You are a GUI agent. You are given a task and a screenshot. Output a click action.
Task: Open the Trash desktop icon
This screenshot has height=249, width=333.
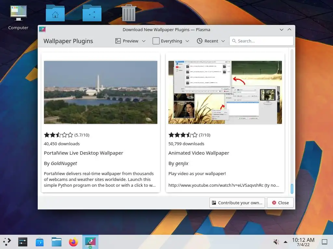click(129, 13)
